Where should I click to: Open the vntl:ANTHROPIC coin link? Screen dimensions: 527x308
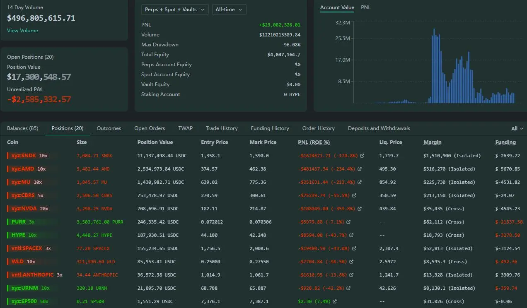pyautogui.click(x=32, y=275)
